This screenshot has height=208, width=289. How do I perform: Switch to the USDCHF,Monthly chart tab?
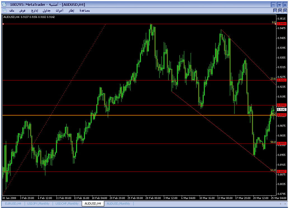click(67, 204)
